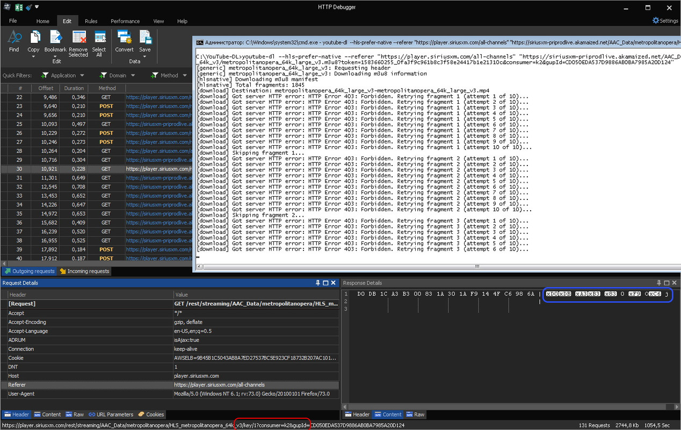
Task: Click Response Details horizontal scrollbar left arrow
Action: (345, 406)
